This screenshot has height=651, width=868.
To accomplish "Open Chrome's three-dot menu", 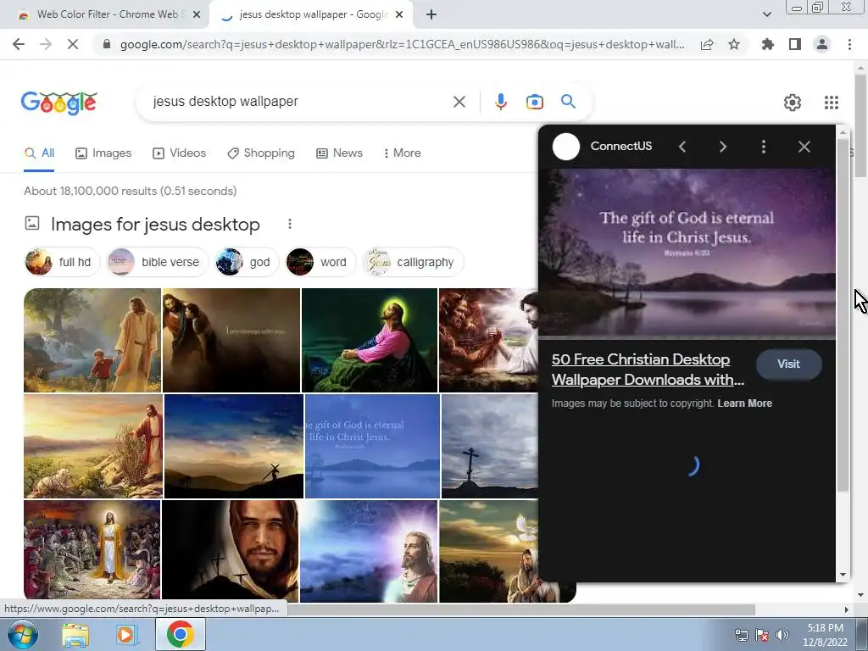I will [849, 44].
